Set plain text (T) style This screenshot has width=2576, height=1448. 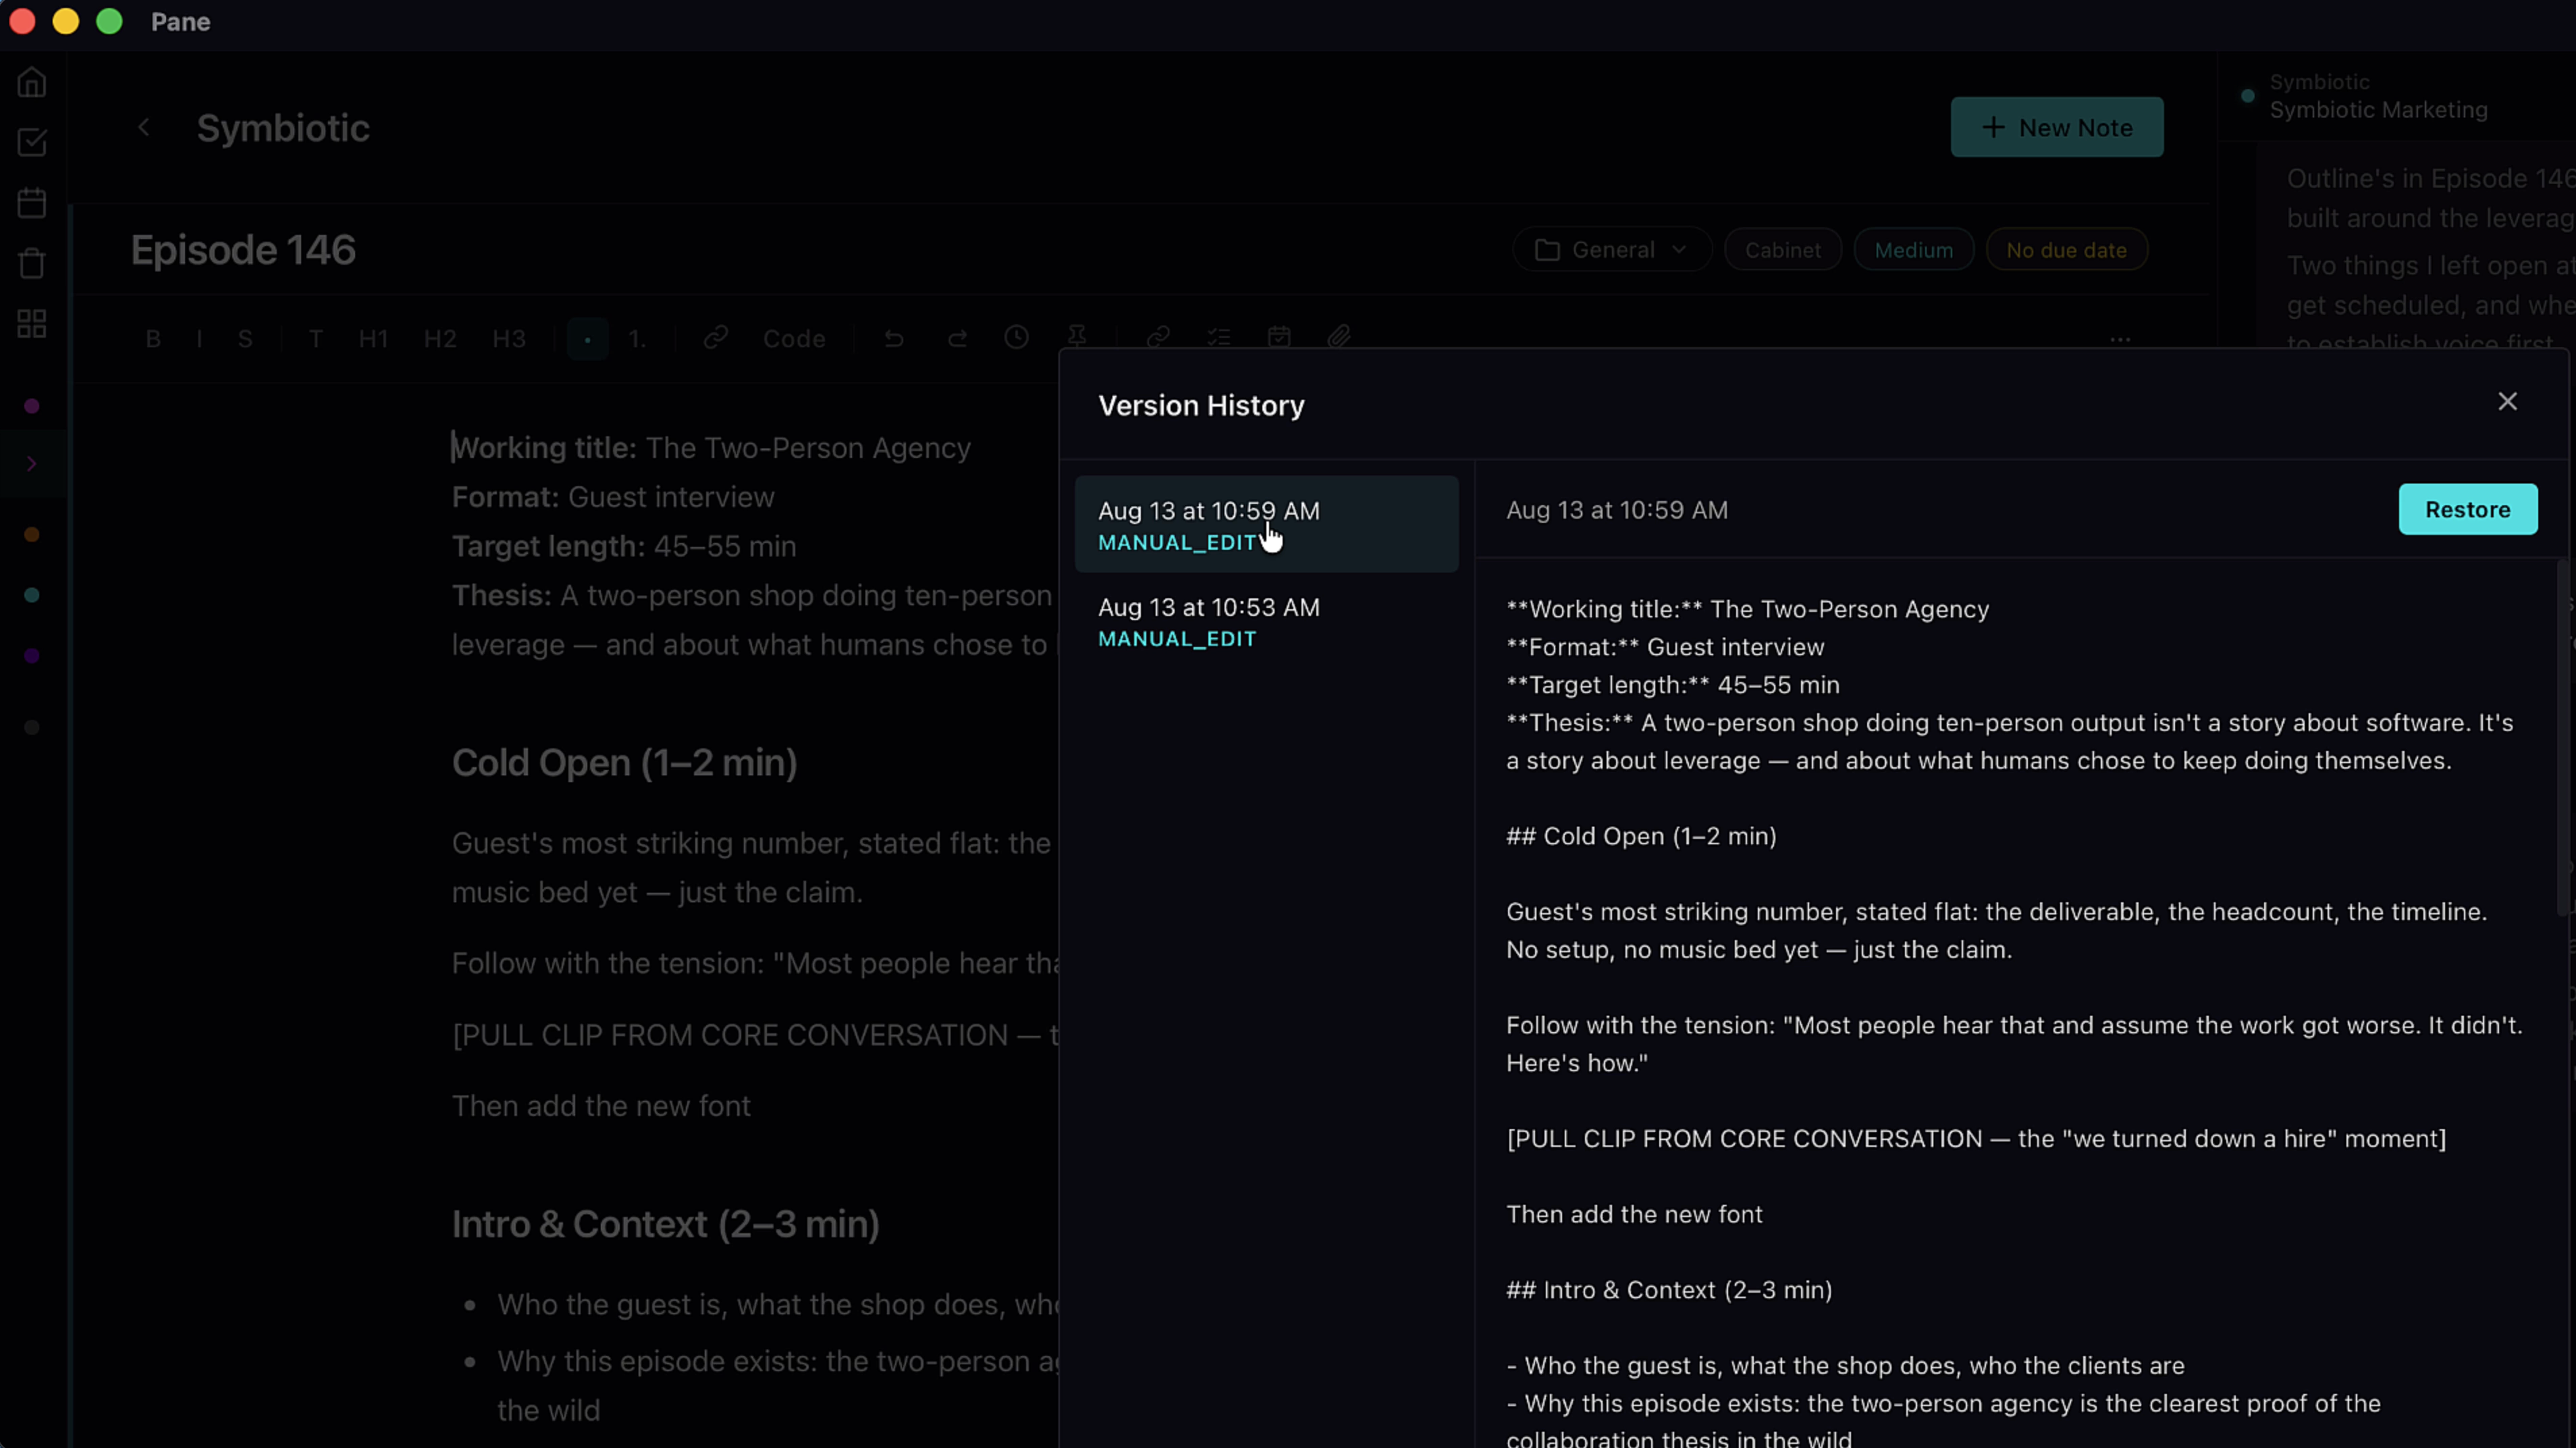point(316,338)
